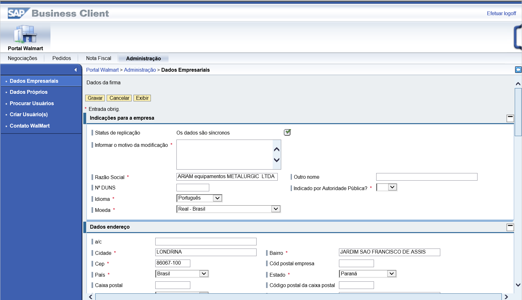Click the 'Os dados são síncronos' status text
This screenshot has height=300, width=522.
(x=203, y=133)
